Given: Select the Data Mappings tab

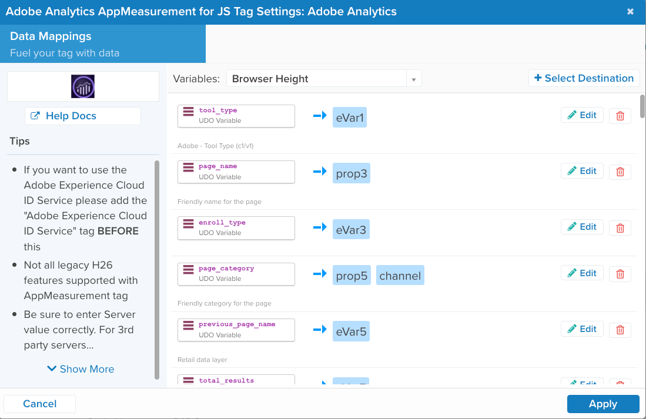Looking at the screenshot, I should 103,44.
